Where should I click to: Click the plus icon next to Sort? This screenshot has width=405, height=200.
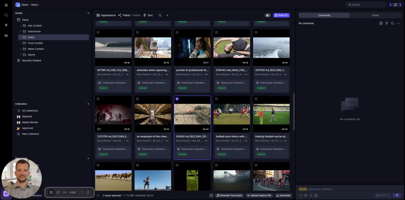[167, 15]
